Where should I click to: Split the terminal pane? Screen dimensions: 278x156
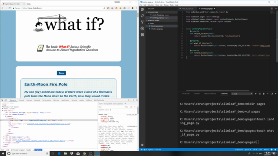[260, 94]
